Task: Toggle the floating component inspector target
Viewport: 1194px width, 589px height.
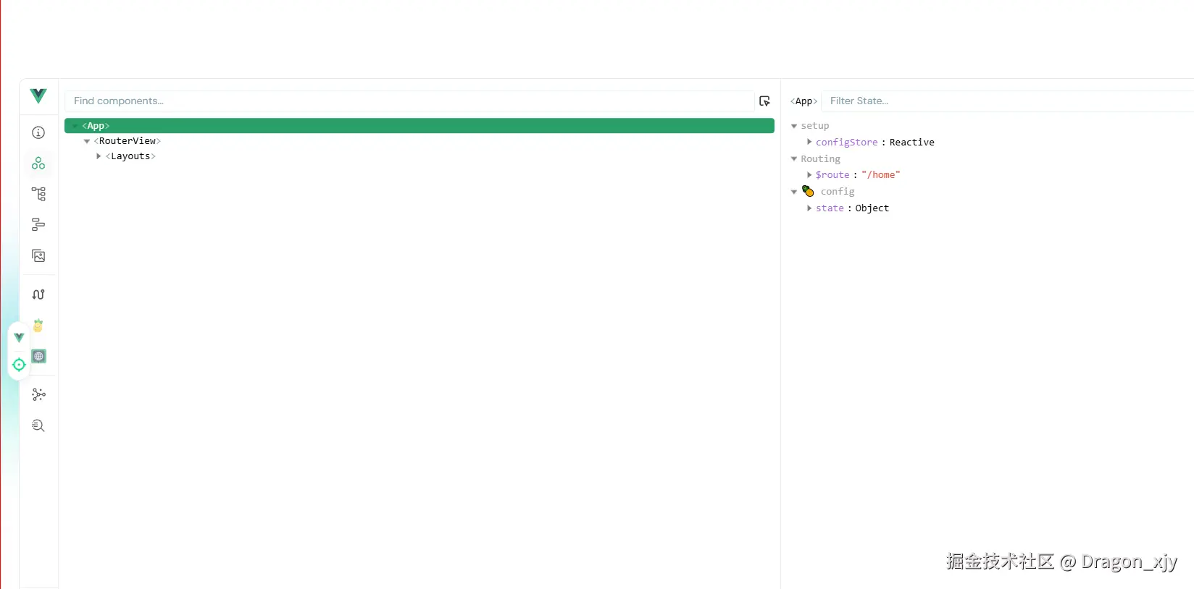Action: click(x=20, y=365)
